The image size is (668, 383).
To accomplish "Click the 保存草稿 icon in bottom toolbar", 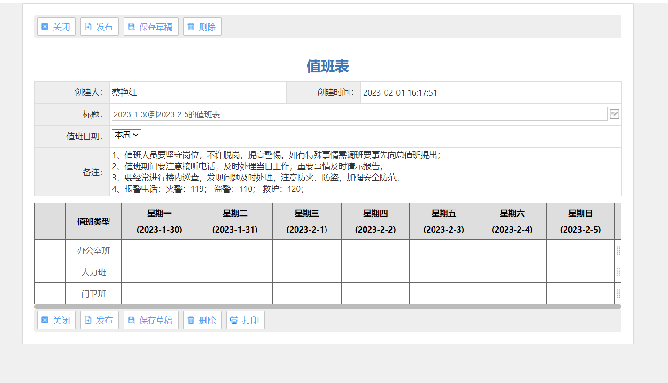I will pyautogui.click(x=132, y=320).
